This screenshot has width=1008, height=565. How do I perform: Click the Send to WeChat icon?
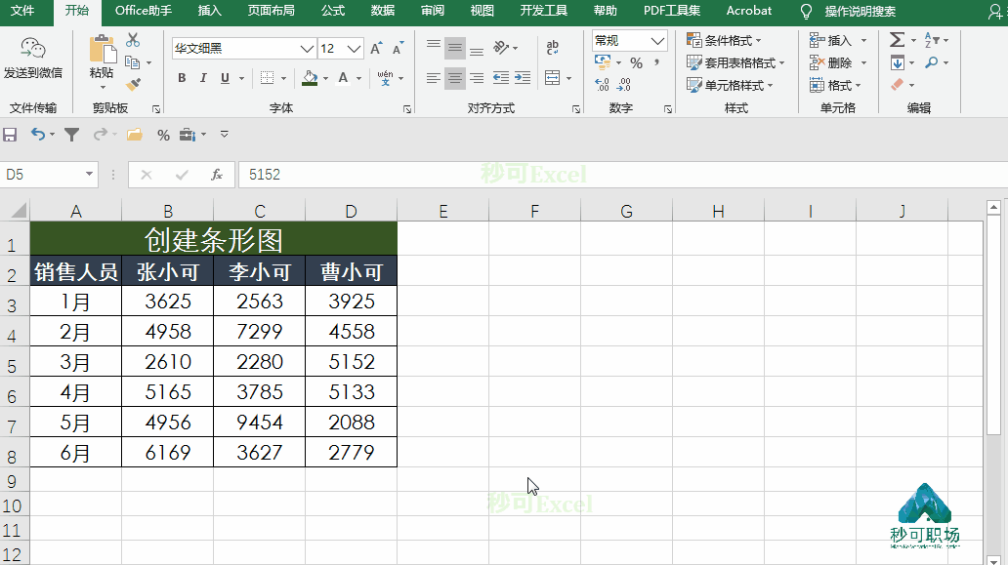tap(33, 48)
